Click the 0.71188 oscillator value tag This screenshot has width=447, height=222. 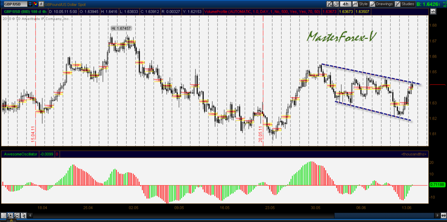[437, 185]
